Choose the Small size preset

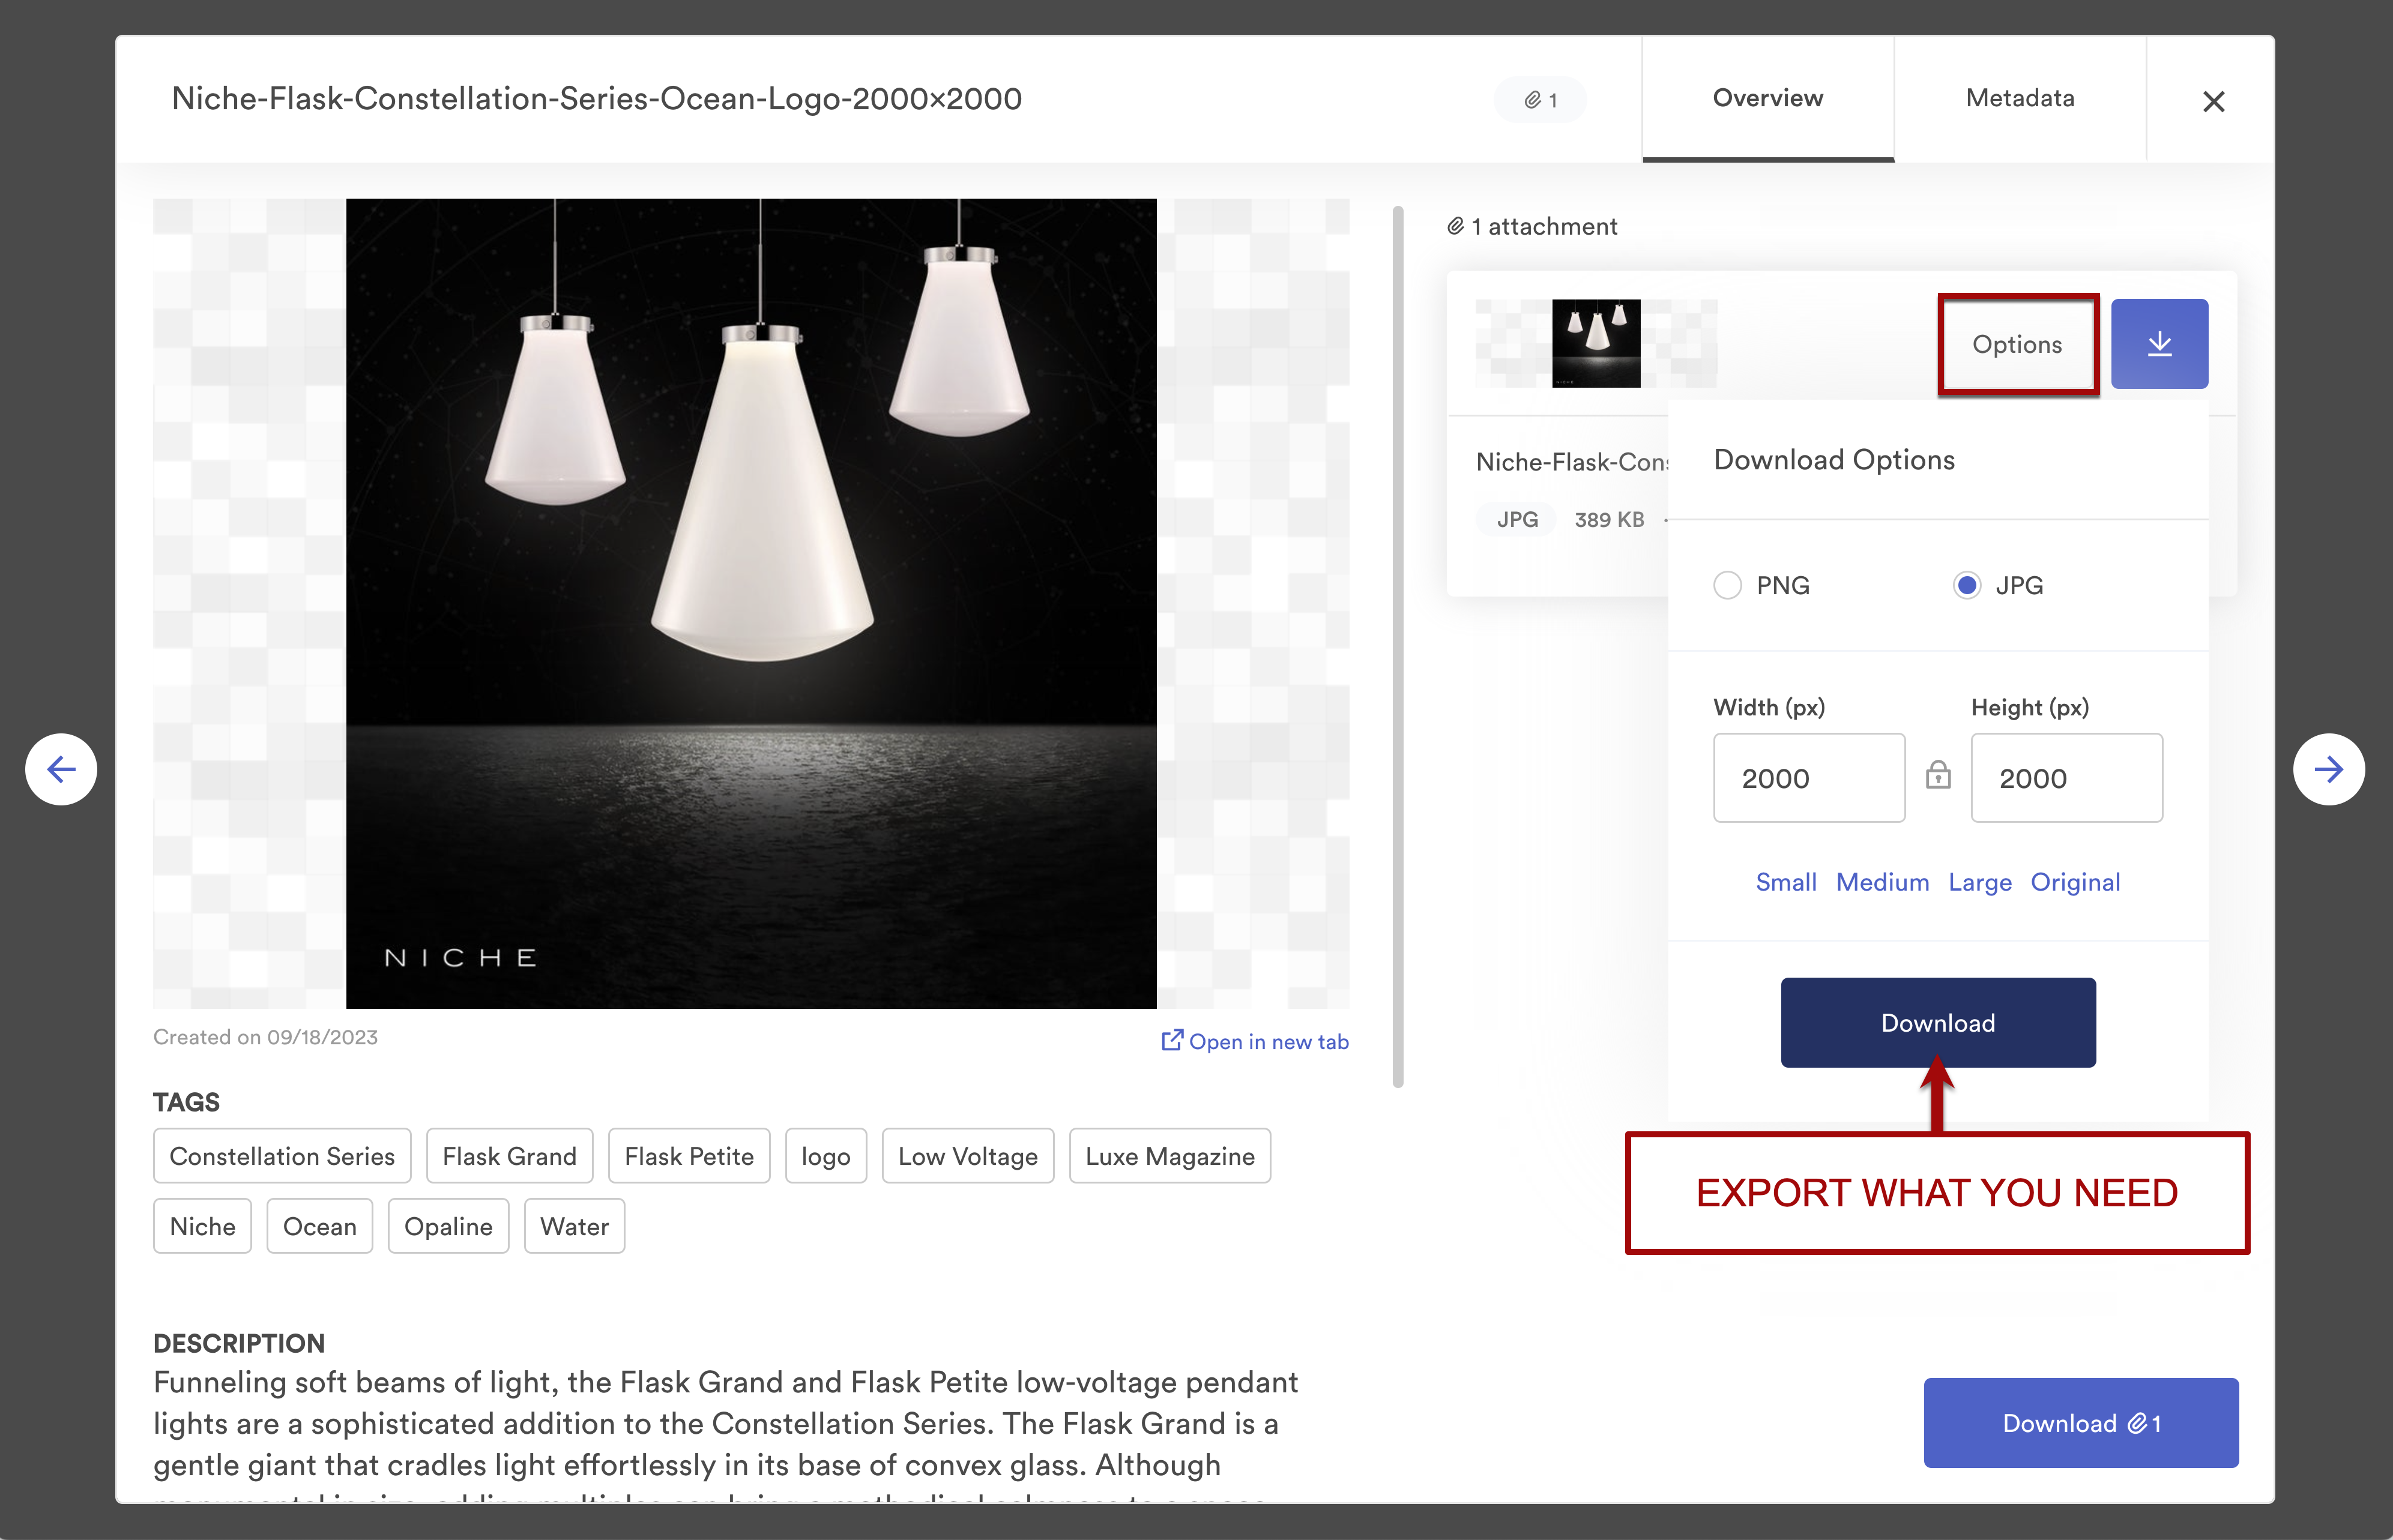click(1786, 882)
